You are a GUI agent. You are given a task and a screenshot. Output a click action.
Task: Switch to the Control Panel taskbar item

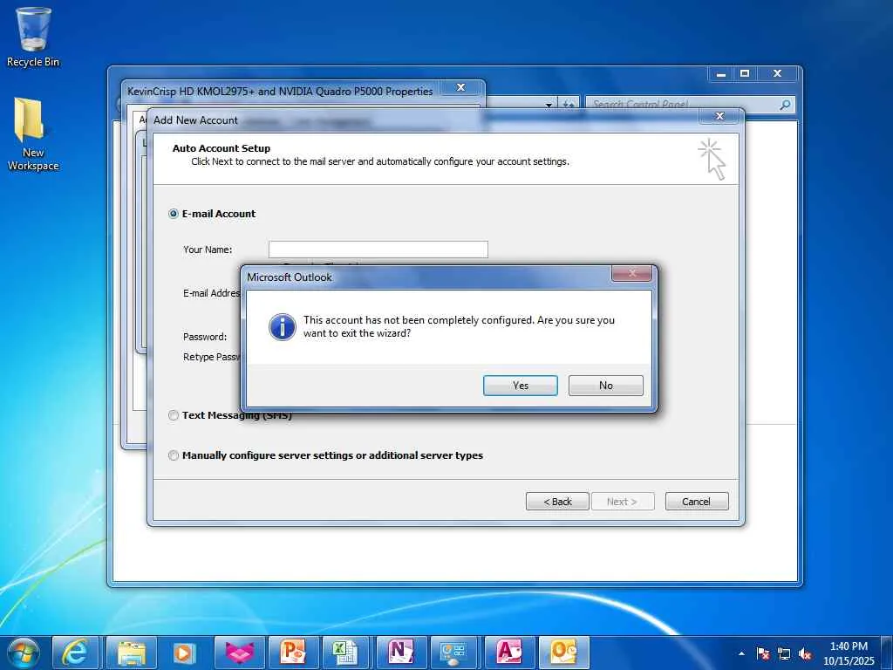455,653
